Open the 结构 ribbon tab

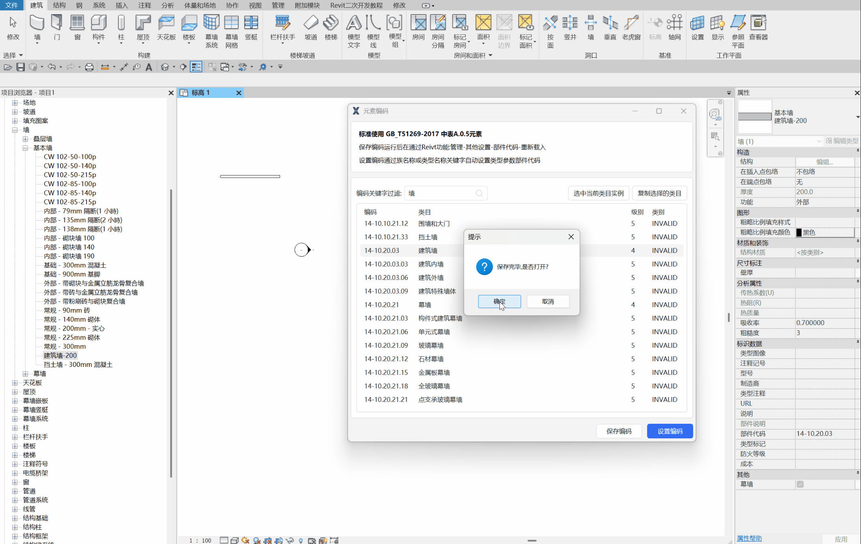click(59, 5)
